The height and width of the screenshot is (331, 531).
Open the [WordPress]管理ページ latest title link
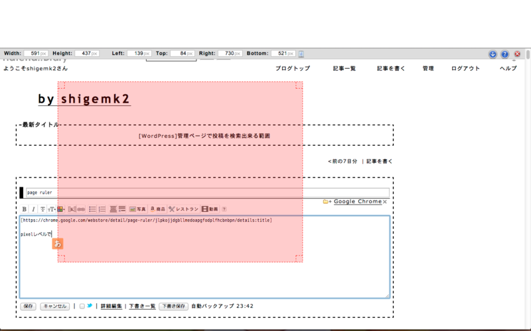pos(204,136)
